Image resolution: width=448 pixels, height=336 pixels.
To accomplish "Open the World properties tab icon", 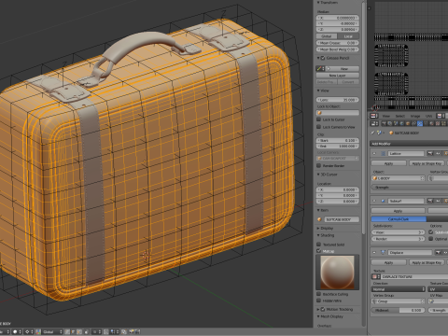I will [x=401, y=123].
